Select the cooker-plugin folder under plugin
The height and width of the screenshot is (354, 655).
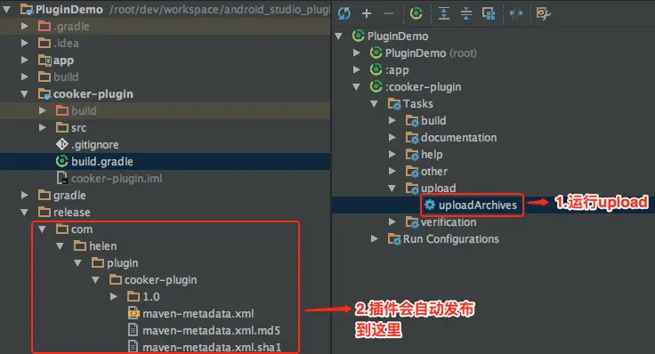160,279
